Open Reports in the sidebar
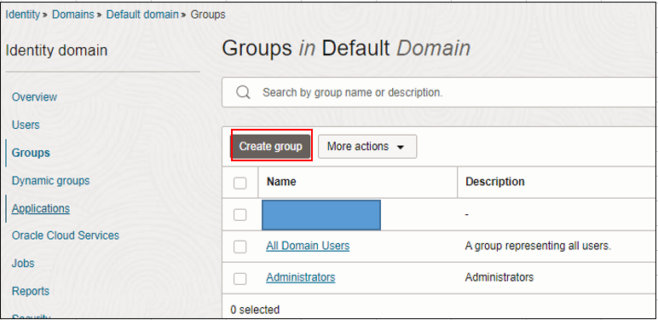658x320 pixels. pyautogui.click(x=30, y=291)
